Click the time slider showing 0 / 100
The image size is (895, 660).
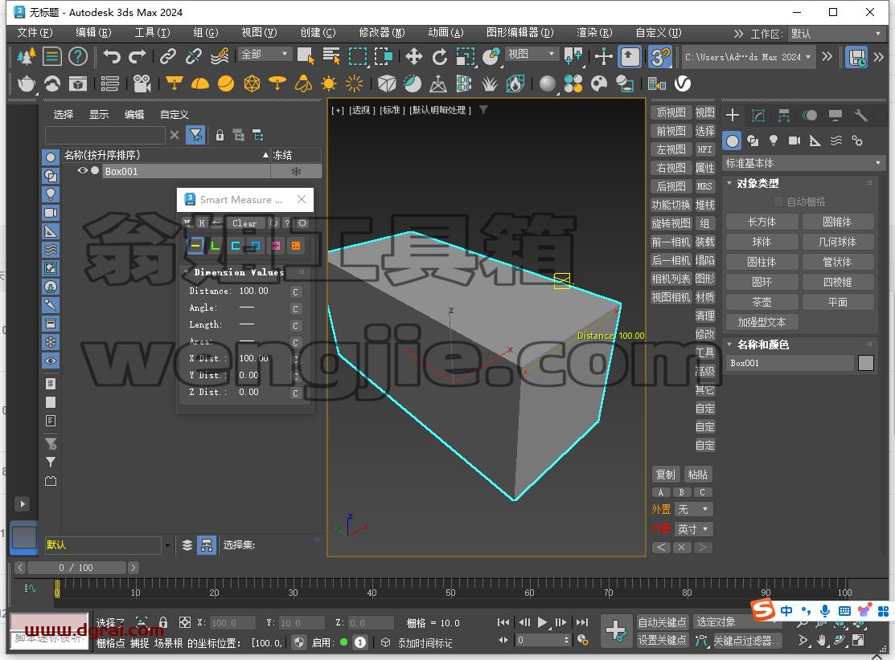[x=76, y=567]
